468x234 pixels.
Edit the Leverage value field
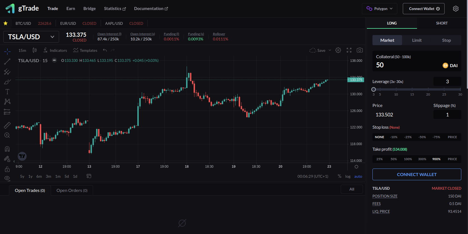[x=447, y=82]
